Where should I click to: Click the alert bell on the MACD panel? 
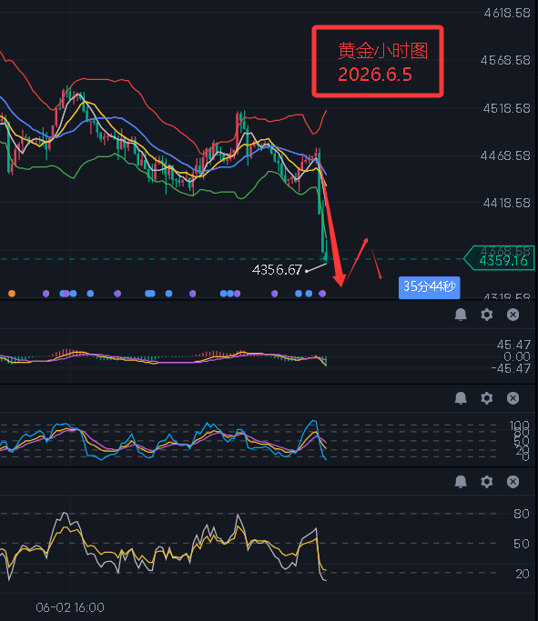coord(461,315)
